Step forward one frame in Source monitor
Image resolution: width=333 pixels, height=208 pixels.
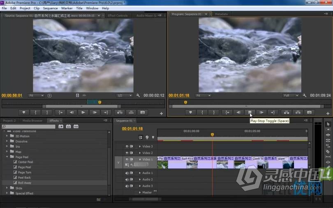point(95,113)
